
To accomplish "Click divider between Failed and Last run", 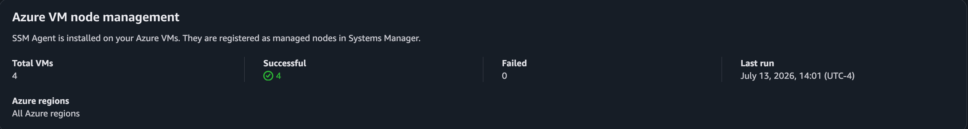I will click(x=722, y=69).
